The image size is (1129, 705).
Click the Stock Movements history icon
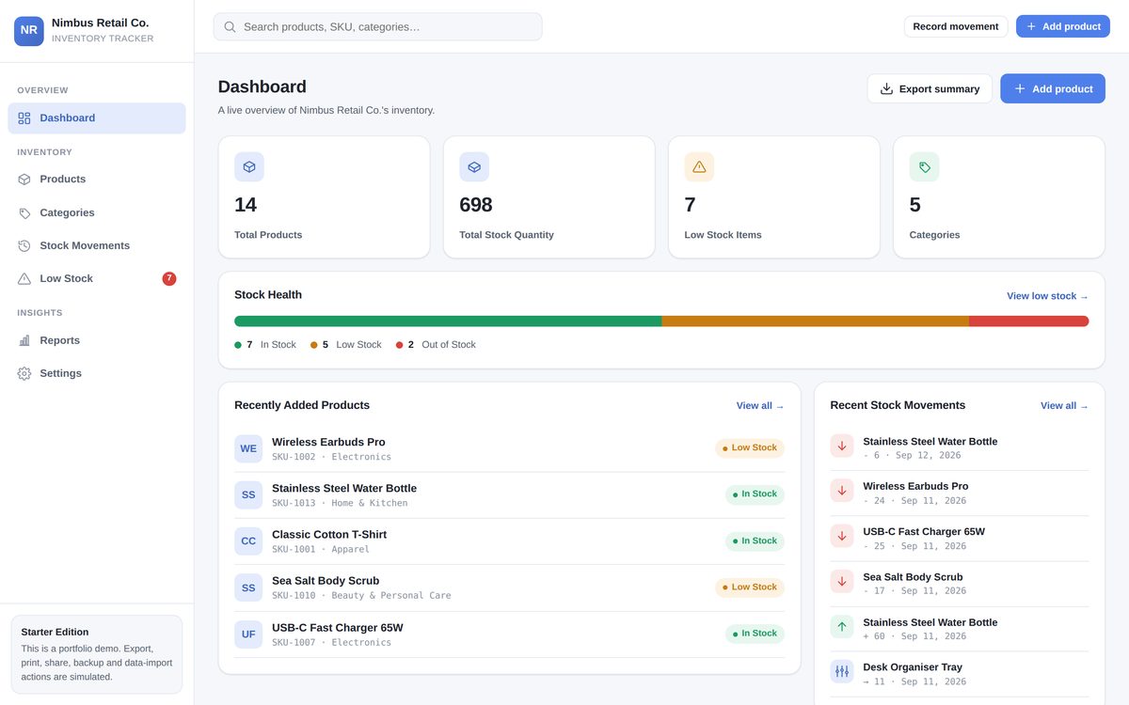coord(24,246)
